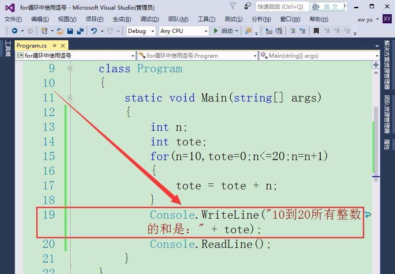Click the notifications filter flag icon

[x=233, y=6]
